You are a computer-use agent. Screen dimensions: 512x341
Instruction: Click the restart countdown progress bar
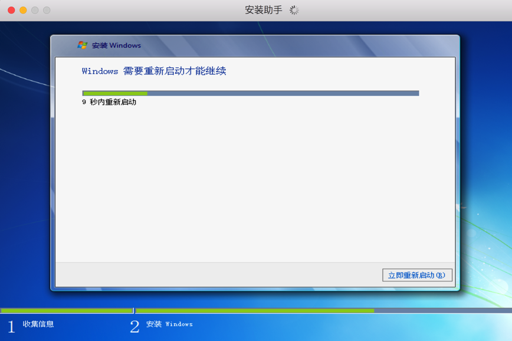click(x=251, y=93)
